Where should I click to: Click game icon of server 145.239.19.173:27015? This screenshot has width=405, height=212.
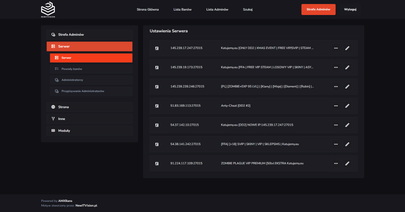[157, 67]
